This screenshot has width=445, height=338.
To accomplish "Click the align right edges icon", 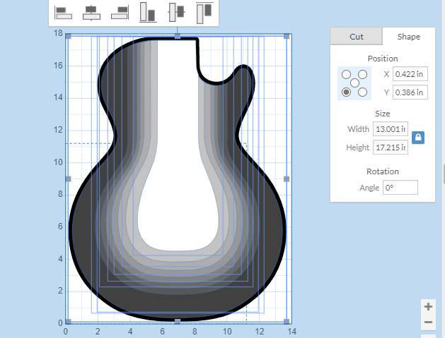I will coord(120,12).
